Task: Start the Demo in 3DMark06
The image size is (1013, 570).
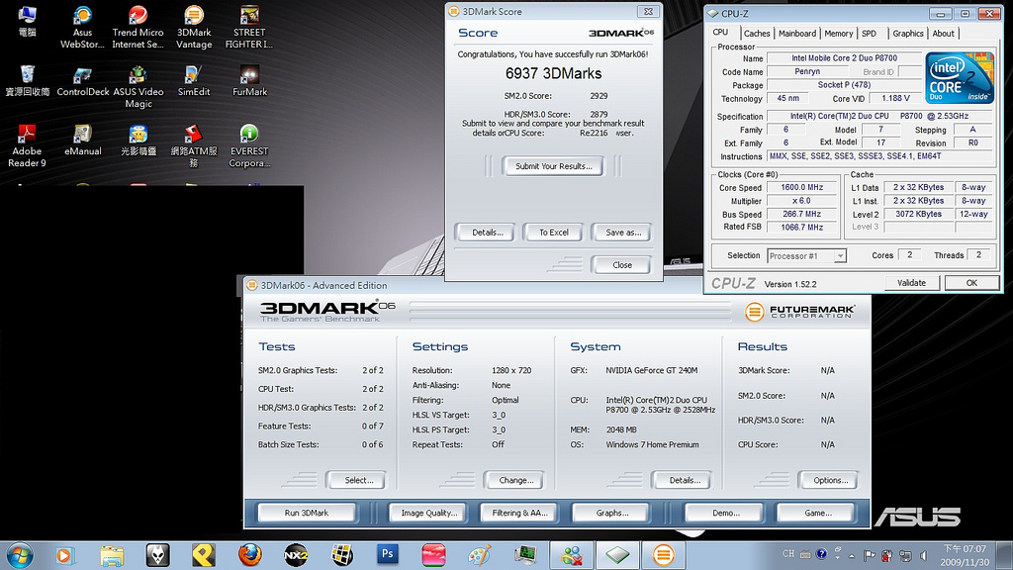Action: click(x=725, y=513)
